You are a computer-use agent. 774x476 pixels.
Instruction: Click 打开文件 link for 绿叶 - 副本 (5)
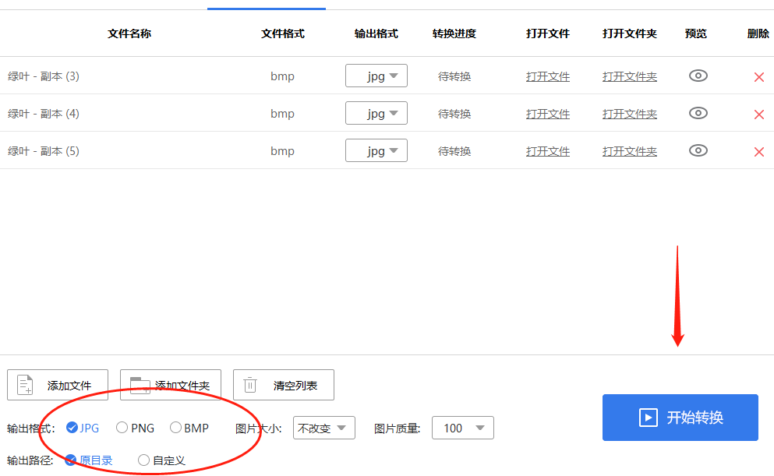[548, 151]
